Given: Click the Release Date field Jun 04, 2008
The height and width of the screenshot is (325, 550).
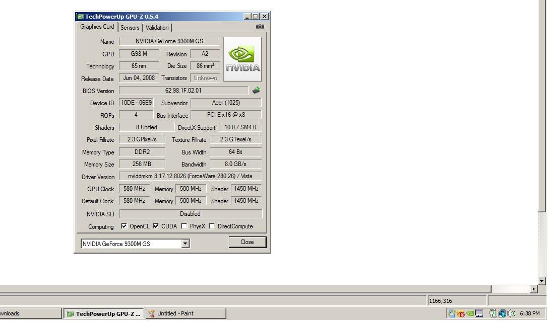Looking at the screenshot, I should (139, 78).
